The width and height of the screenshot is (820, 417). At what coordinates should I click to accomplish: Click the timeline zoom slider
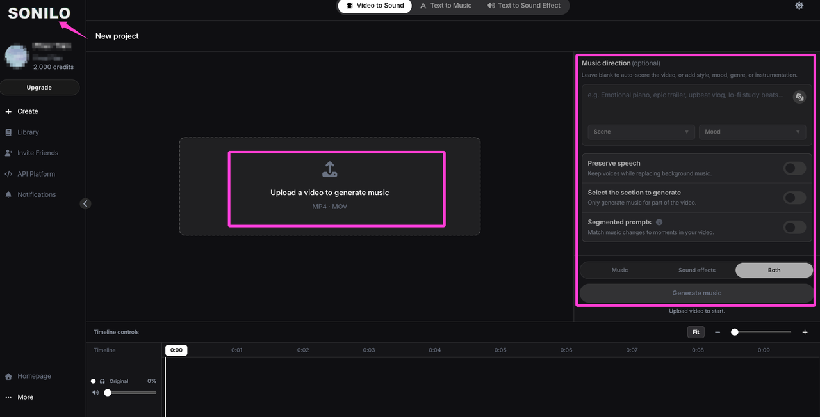coord(761,332)
